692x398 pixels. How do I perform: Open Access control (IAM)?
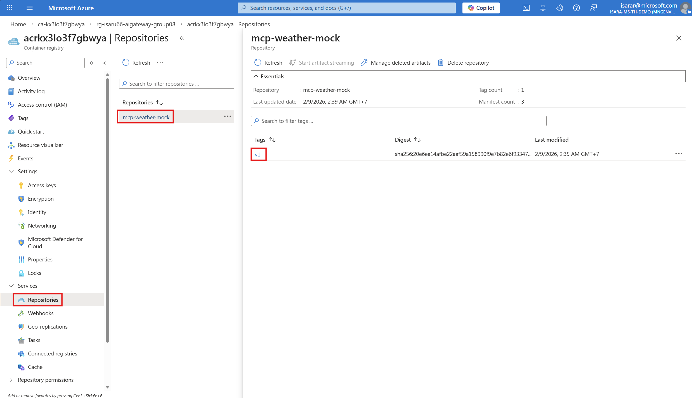42,105
